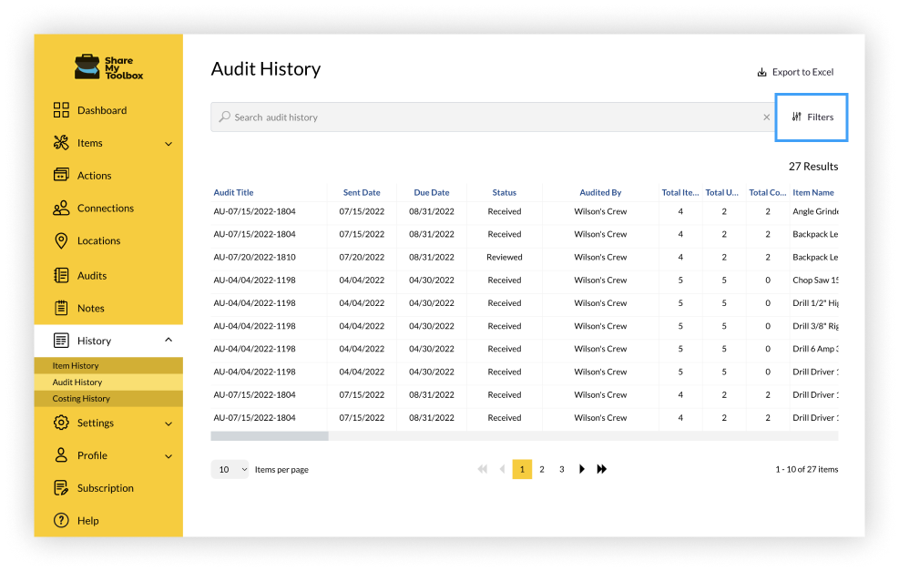Viewport: 899px width, 571px height.
Task: Click inside the audit history search field
Action: (x=455, y=117)
